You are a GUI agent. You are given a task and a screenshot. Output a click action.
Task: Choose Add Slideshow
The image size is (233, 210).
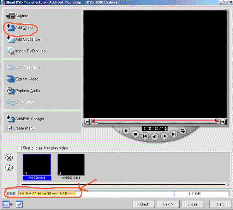pyautogui.click(x=24, y=40)
